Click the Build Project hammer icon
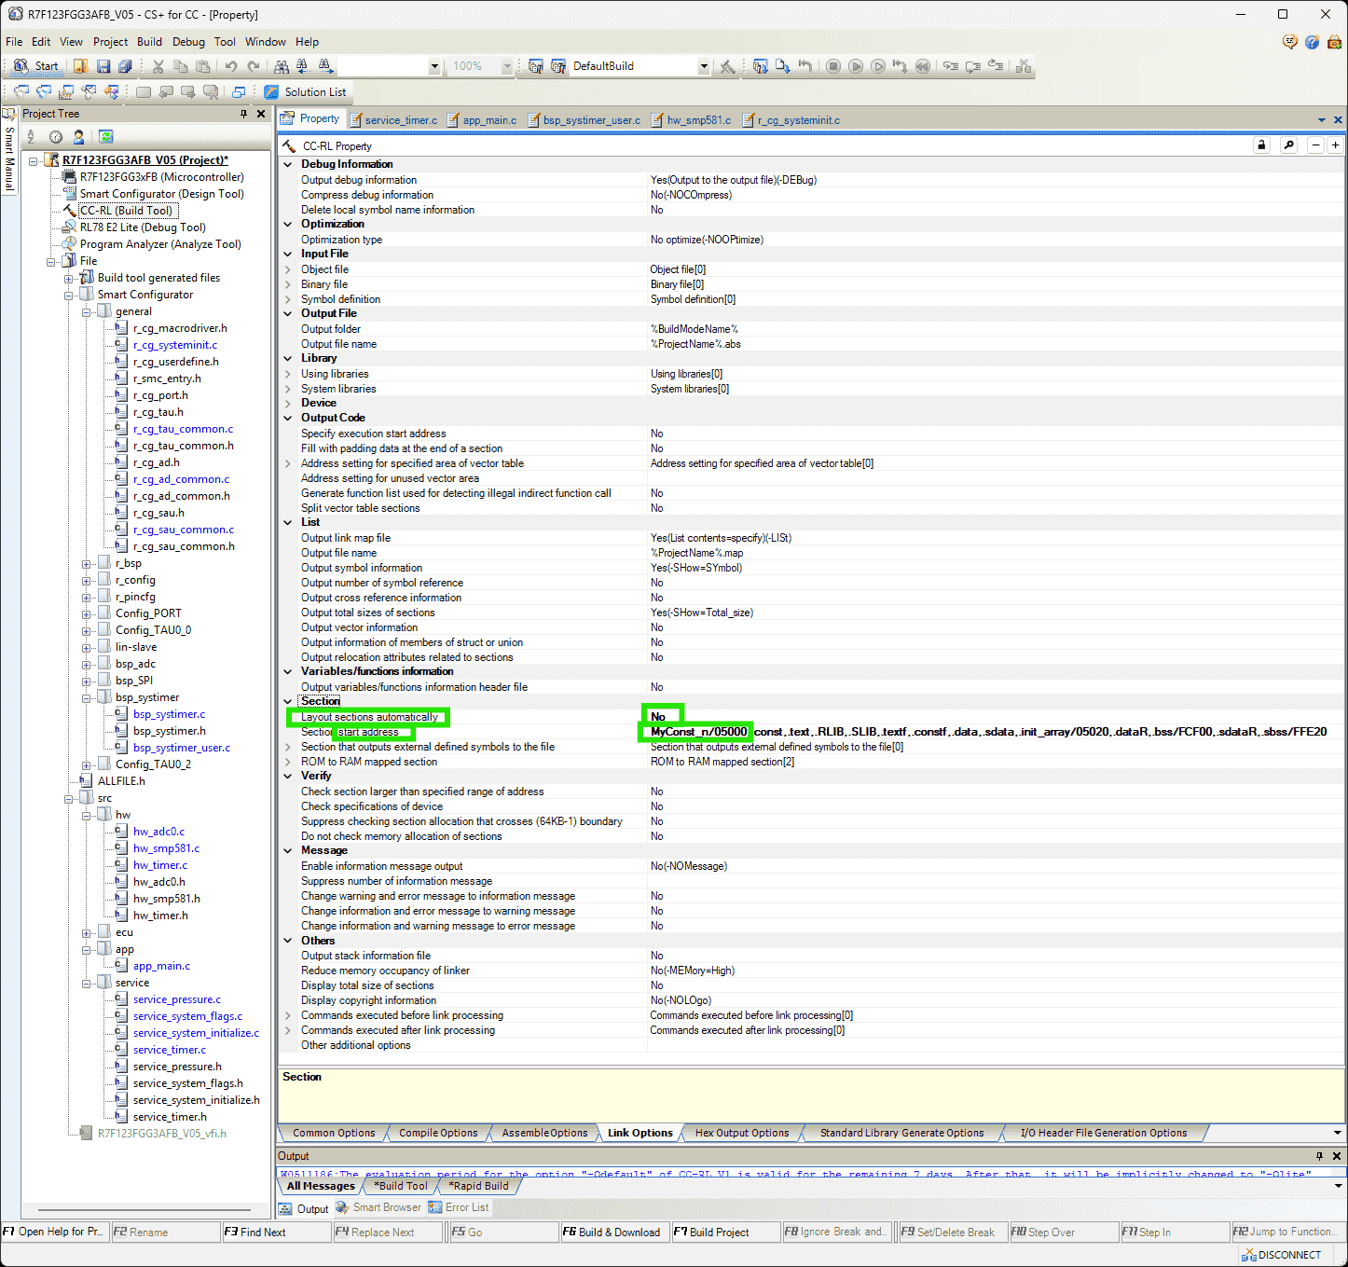Image resolution: width=1348 pixels, height=1267 pixels. point(535,66)
